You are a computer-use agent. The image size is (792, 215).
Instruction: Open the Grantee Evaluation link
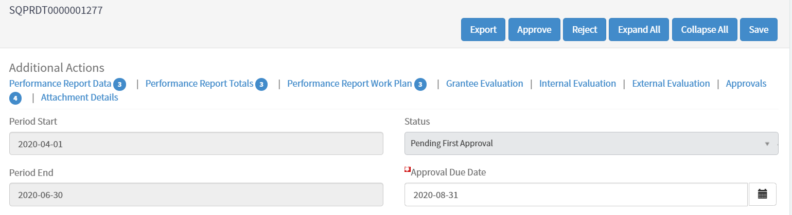[484, 84]
